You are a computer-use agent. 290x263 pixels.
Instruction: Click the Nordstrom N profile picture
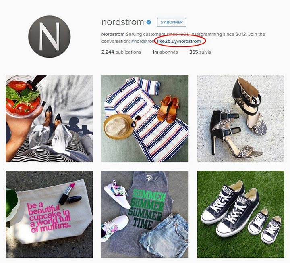click(50, 37)
